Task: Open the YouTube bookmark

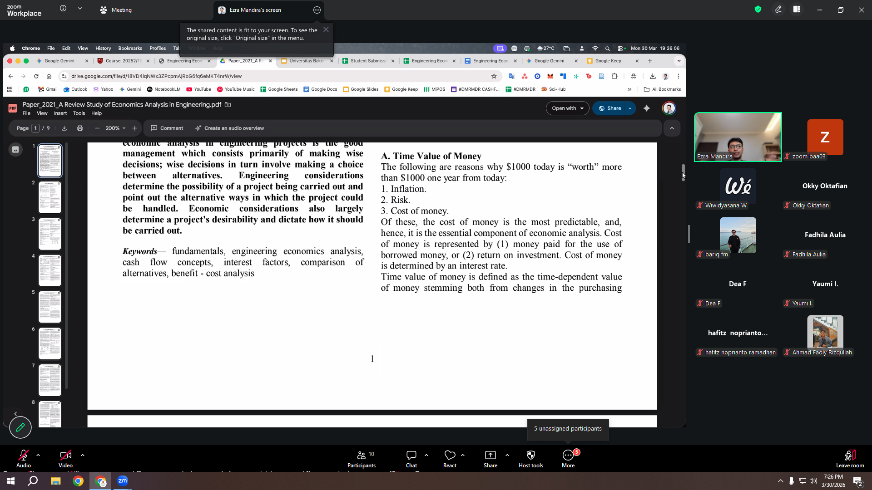Action: pos(198,89)
